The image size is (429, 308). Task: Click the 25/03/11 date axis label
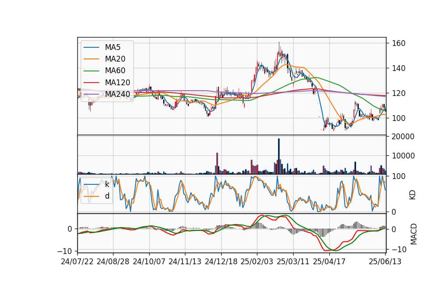pyautogui.click(x=293, y=262)
